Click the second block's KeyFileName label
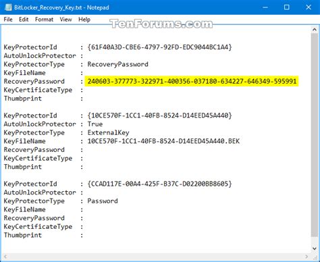320x262 pixels. pos(24,141)
